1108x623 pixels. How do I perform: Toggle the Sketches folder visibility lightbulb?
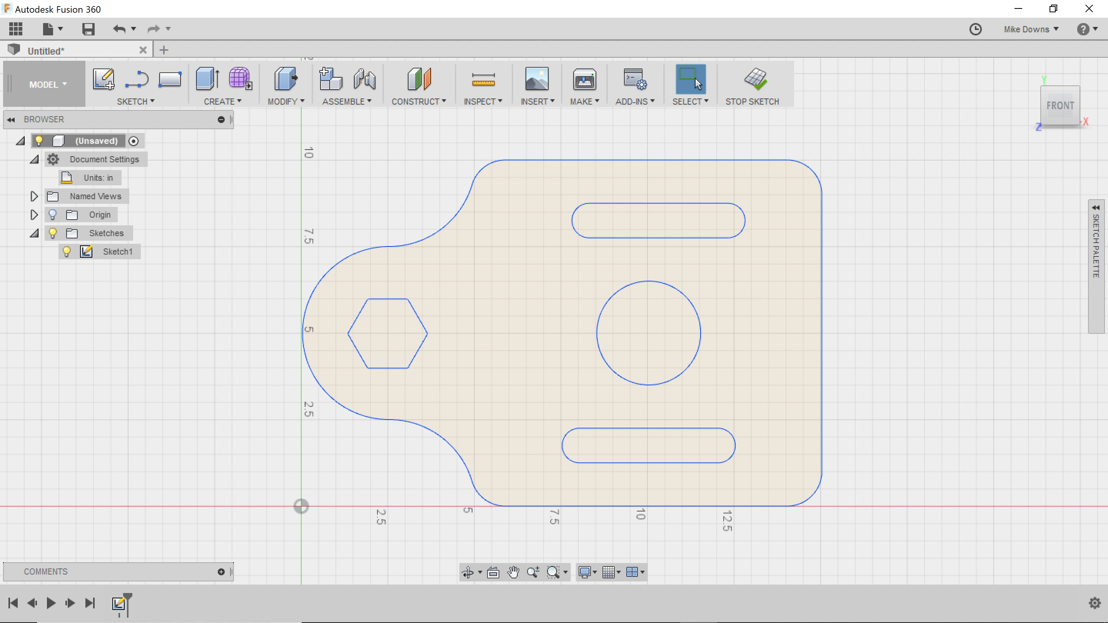tap(52, 233)
